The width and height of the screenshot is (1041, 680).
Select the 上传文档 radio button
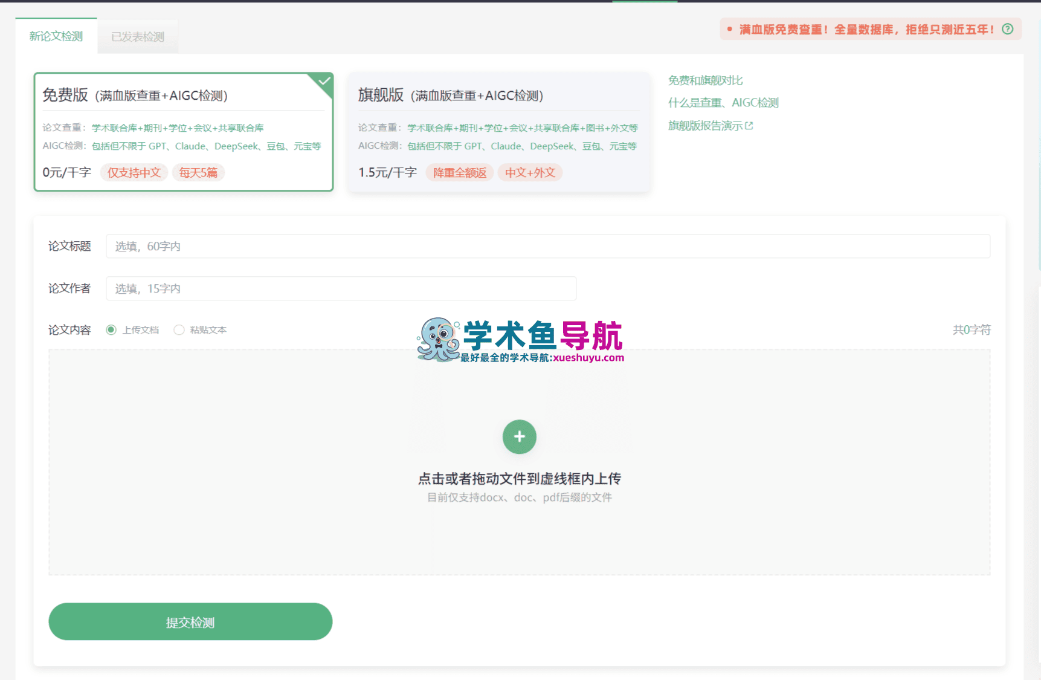tap(111, 329)
